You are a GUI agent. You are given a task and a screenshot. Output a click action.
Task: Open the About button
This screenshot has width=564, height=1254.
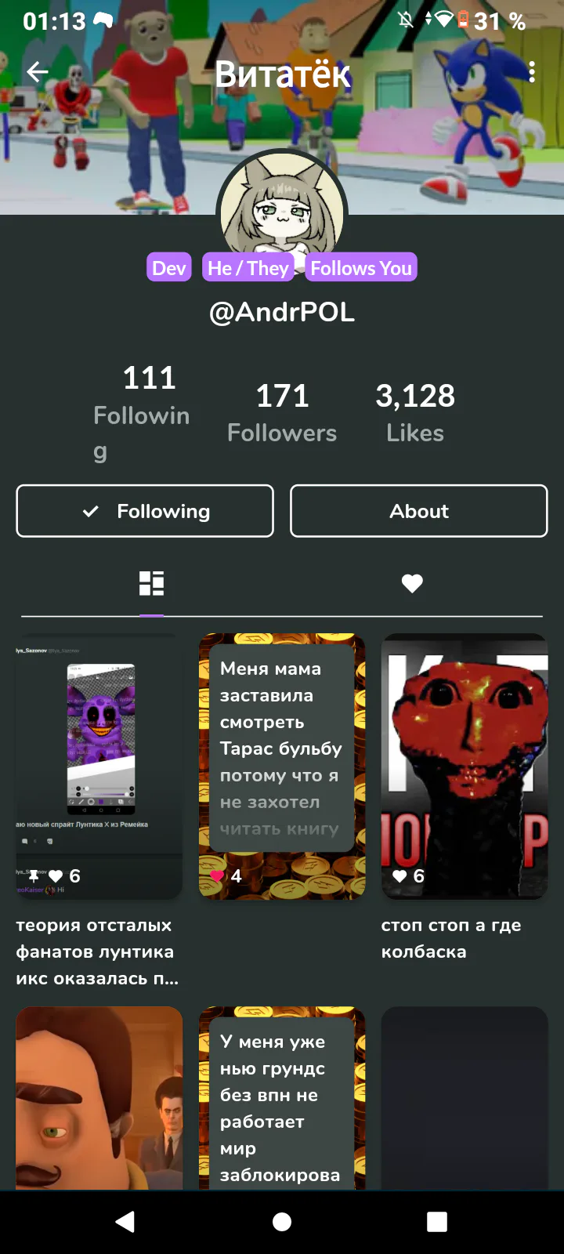(419, 511)
